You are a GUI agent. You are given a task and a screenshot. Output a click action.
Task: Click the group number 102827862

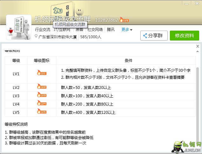pos(107,20)
